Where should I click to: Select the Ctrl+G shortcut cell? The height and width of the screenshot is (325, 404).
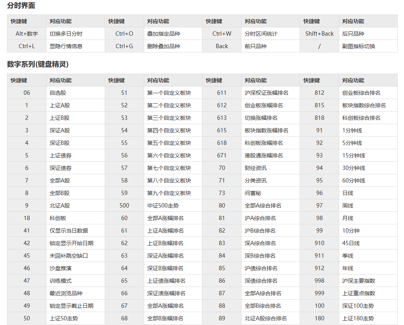pos(124,46)
